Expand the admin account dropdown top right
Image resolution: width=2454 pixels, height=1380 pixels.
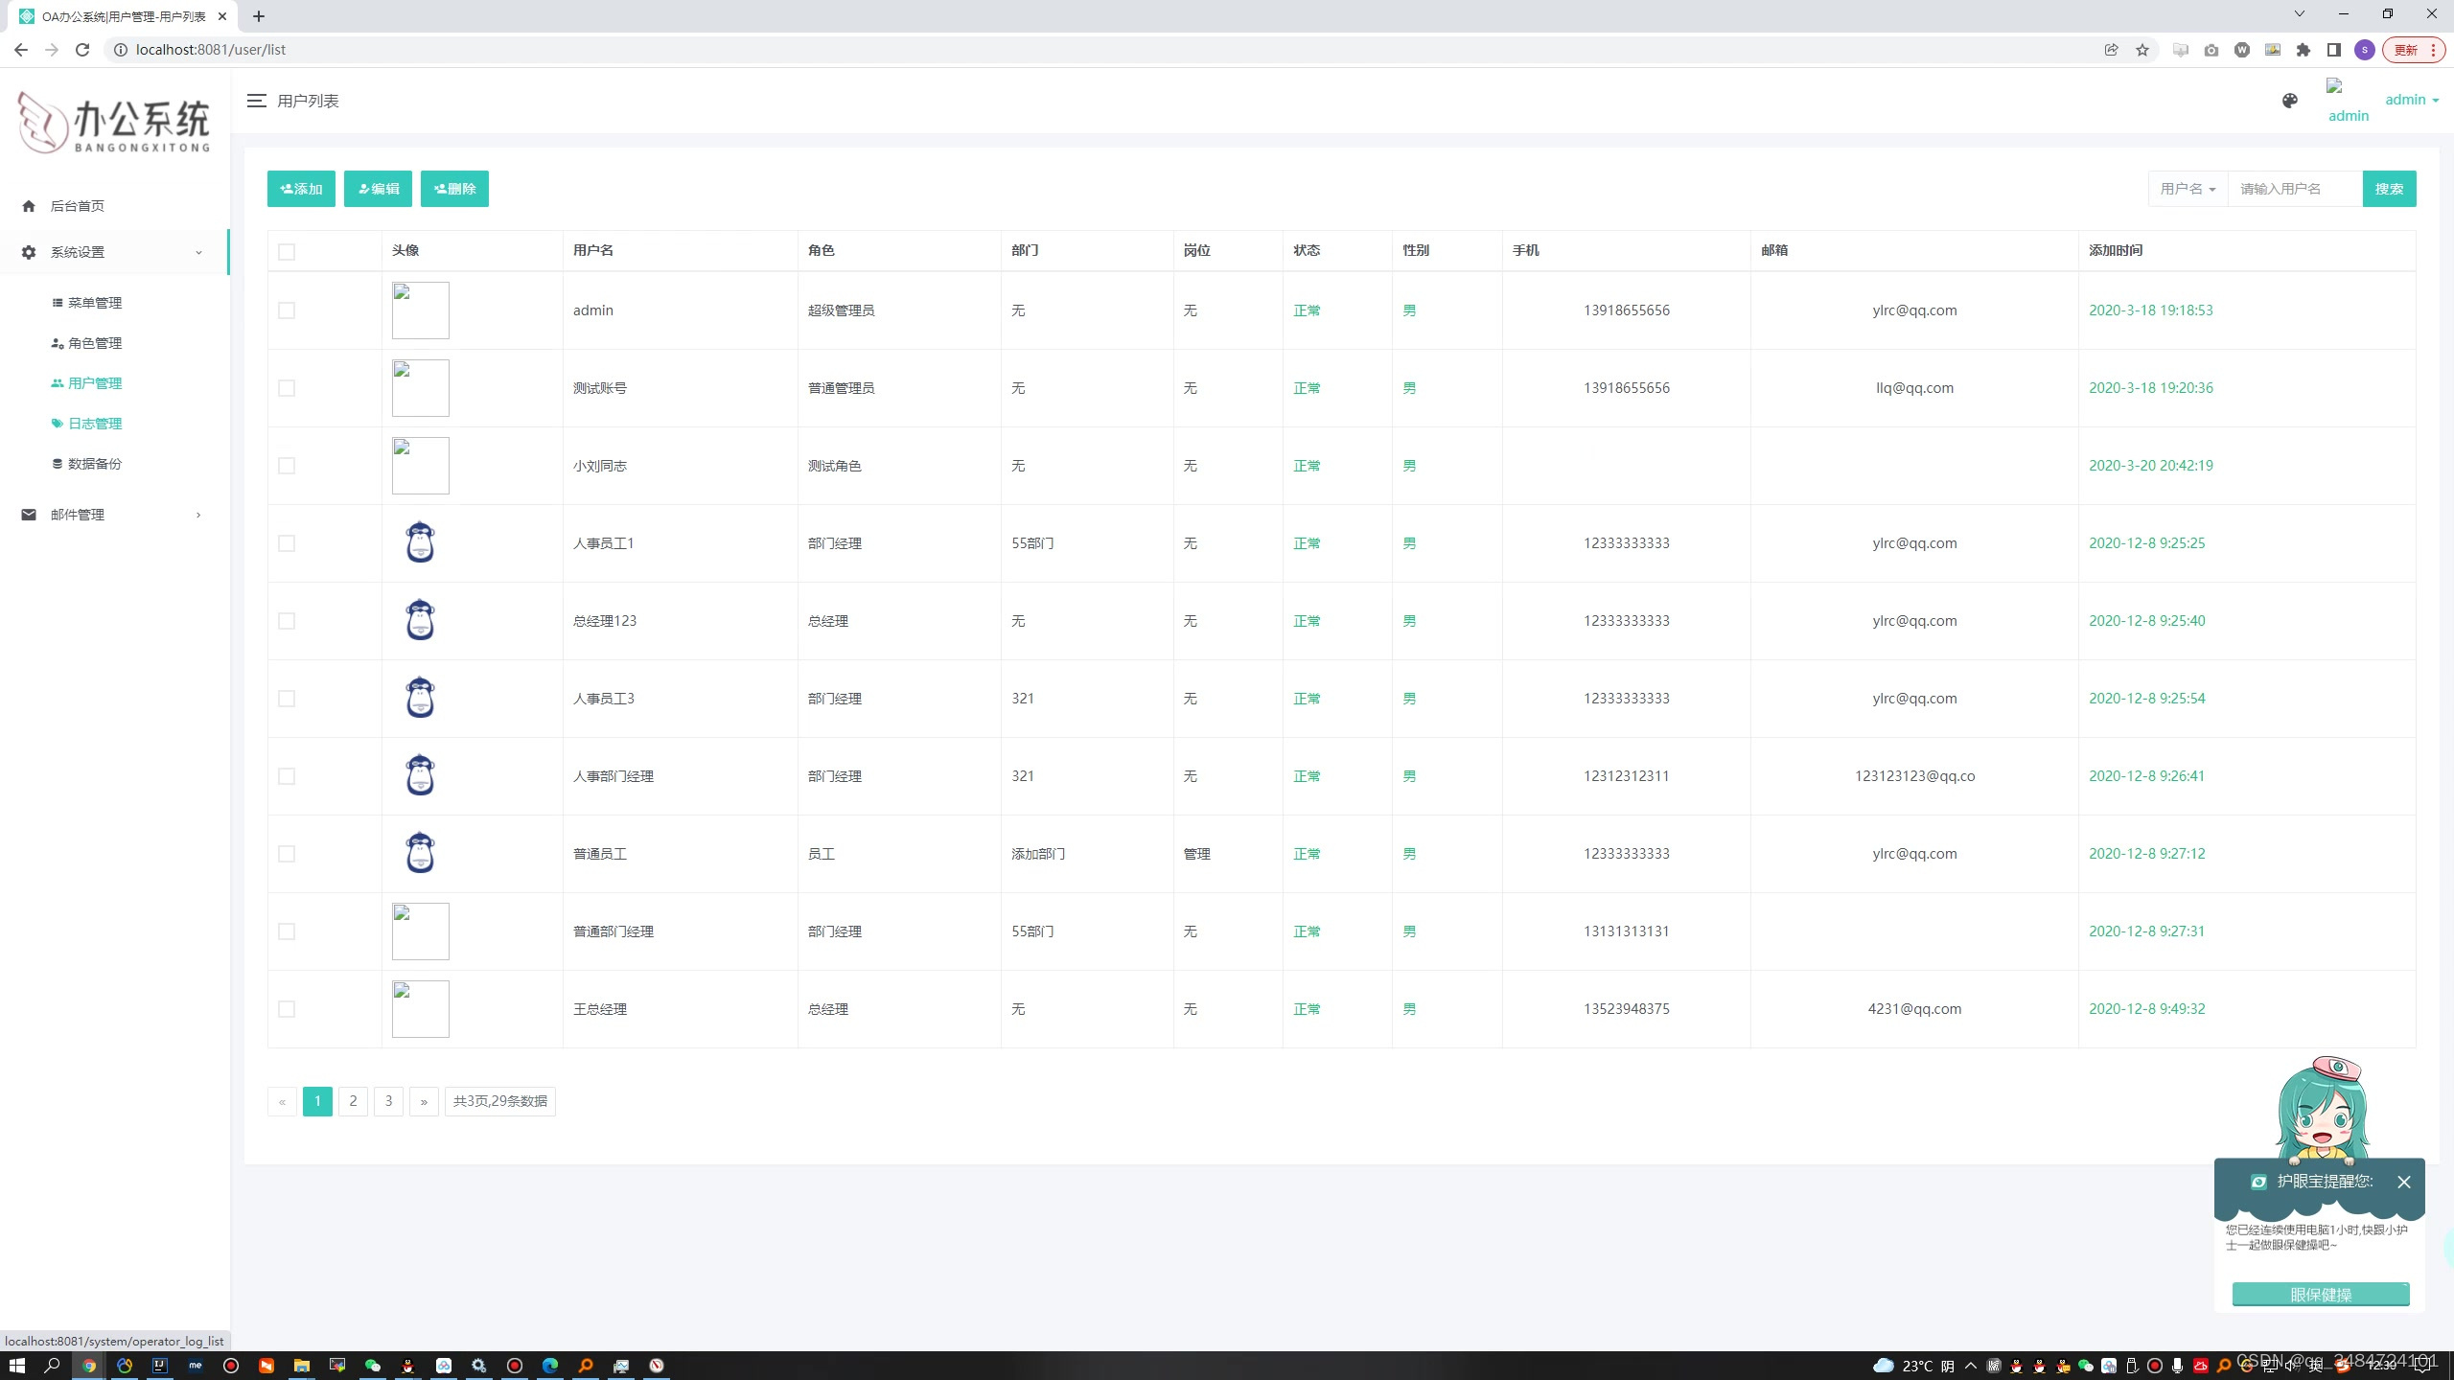tap(2411, 99)
